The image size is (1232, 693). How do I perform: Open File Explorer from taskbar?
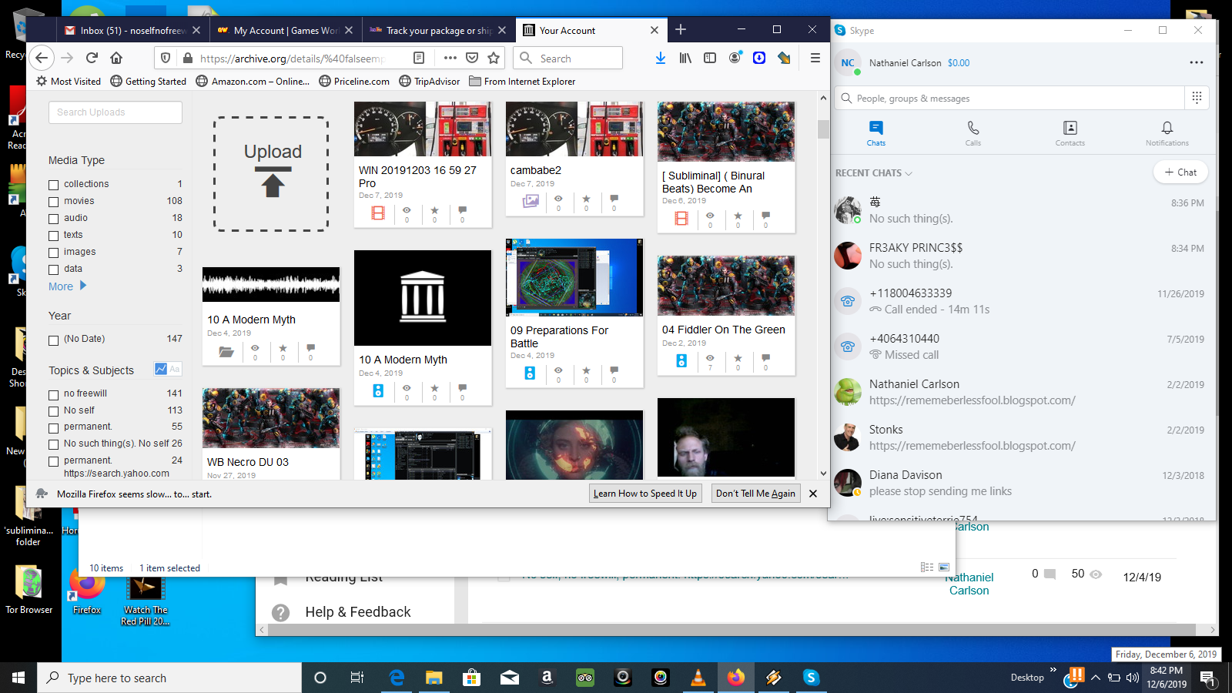point(434,678)
